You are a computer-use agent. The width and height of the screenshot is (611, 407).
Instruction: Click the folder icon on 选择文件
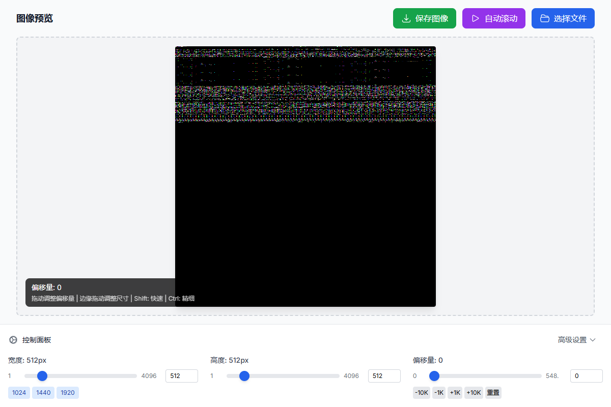coord(545,19)
